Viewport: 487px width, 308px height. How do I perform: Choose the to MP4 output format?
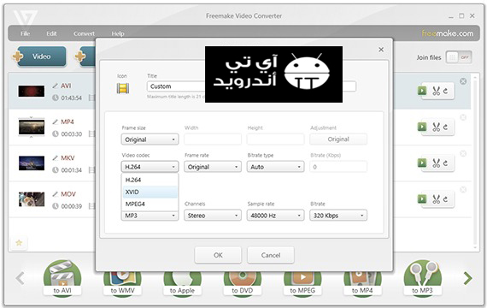tap(362, 283)
